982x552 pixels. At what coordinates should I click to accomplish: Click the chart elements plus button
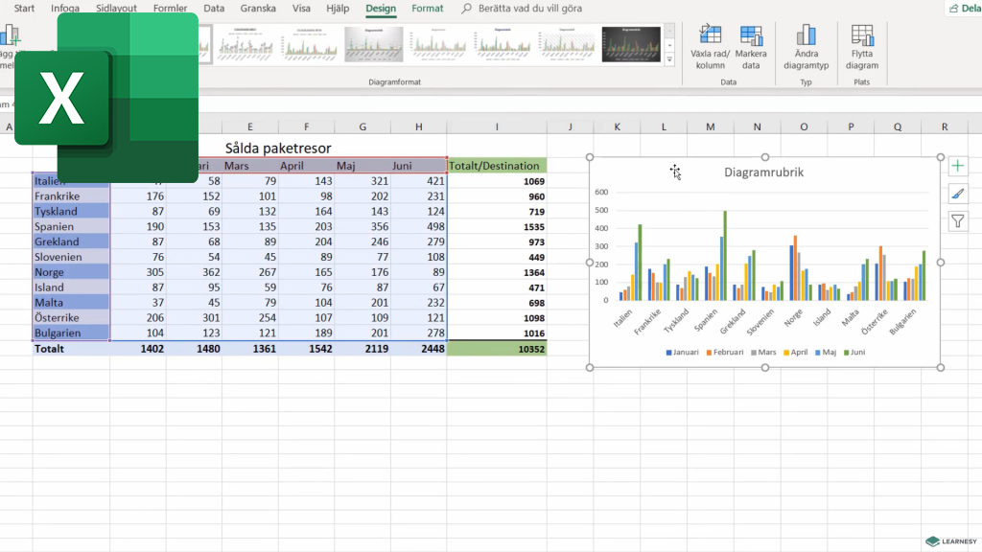958,166
